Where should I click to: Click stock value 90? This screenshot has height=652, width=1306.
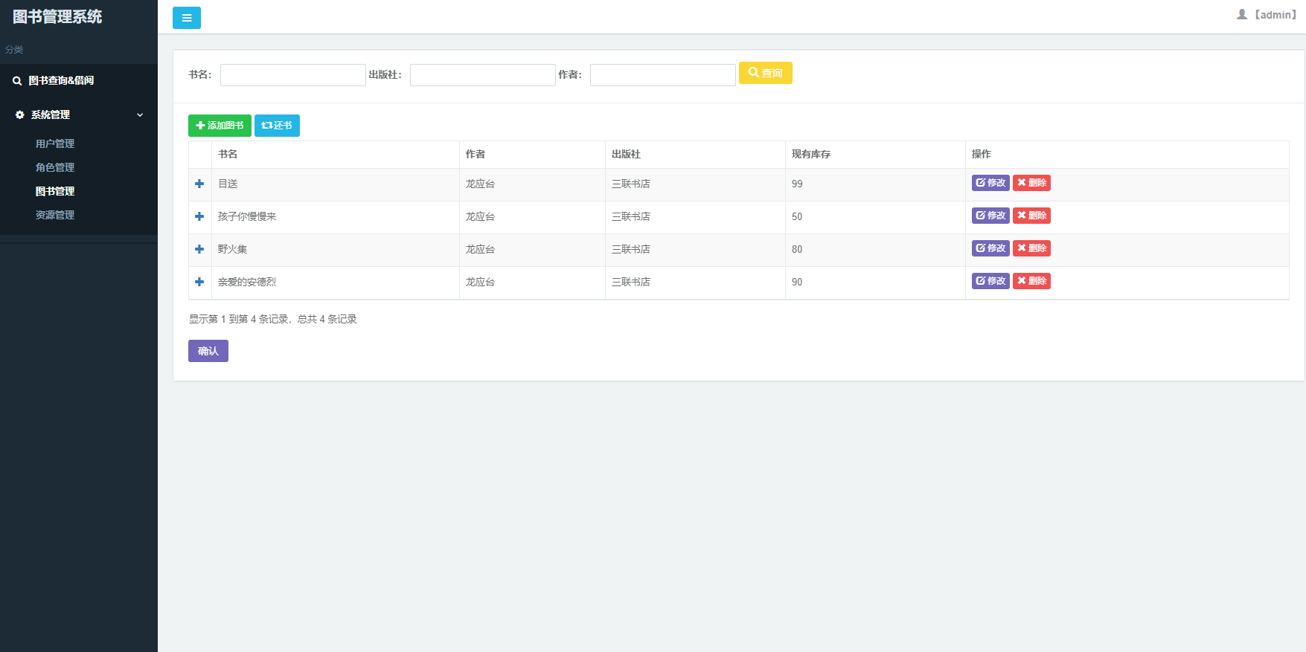[797, 282]
